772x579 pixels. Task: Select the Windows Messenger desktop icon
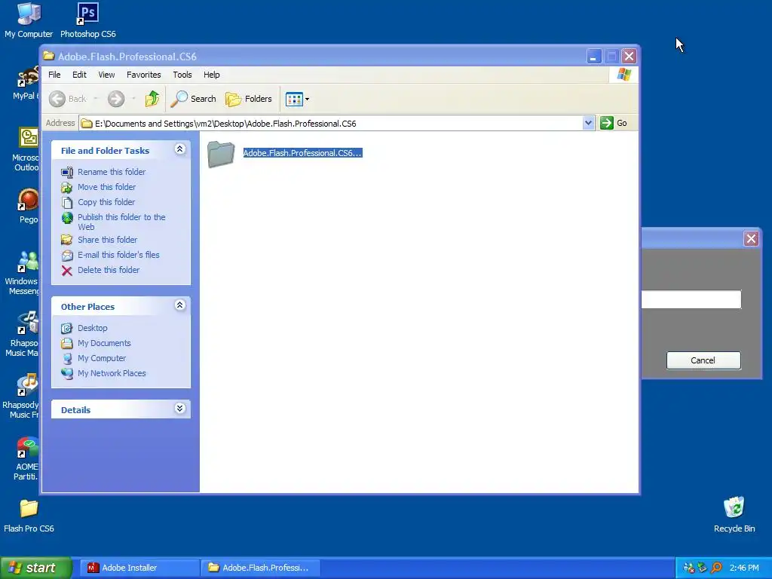tap(23, 274)
